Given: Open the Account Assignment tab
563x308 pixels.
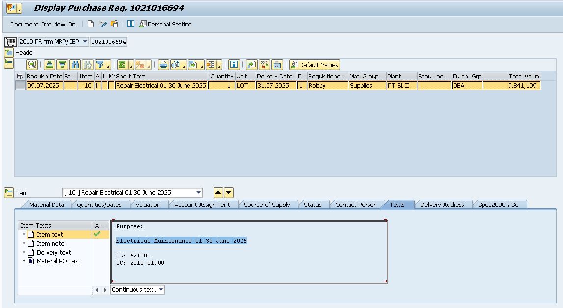Looking at the screenshot, I should click(202, 205).
